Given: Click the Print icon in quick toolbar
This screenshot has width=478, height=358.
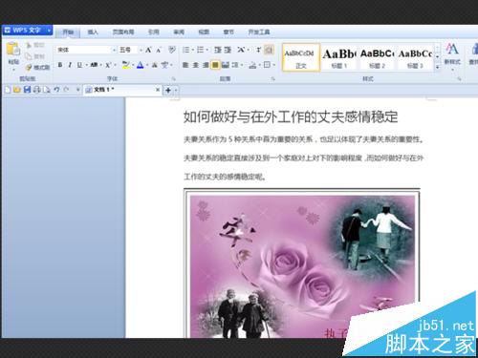Looking at the screenshot, I should [x=36, y=90].
